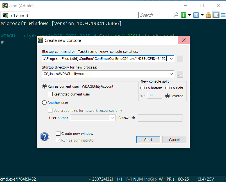Toggle the alternative view pane icon in the toolbar
The width and height of the screenshot is (226, 182).
(216, 15)
